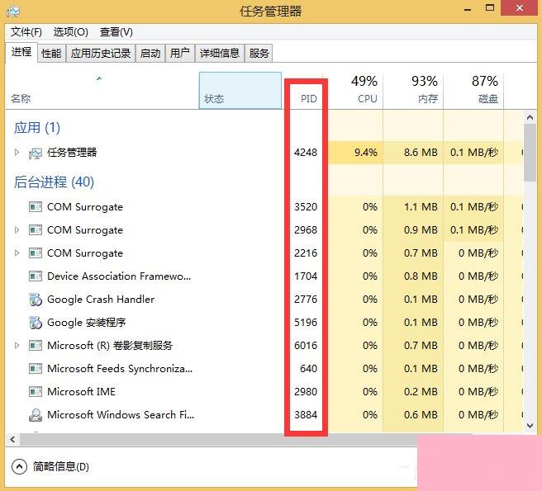Switch to the 用户 tab
542x491 pixels.
[x=180, y=53]
